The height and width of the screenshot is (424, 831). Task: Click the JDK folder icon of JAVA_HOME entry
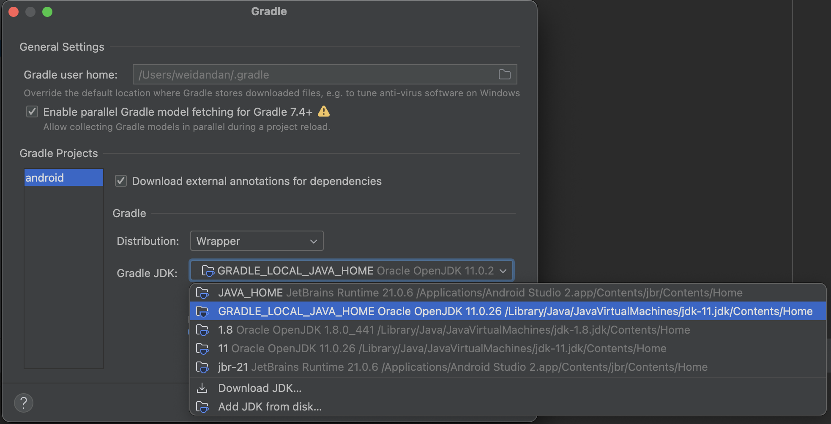pyautogui.click(x=202, y=293)
